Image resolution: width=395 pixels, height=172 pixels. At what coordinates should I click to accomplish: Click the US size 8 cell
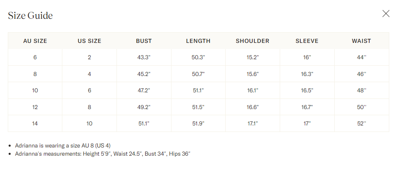click(89, 107)
